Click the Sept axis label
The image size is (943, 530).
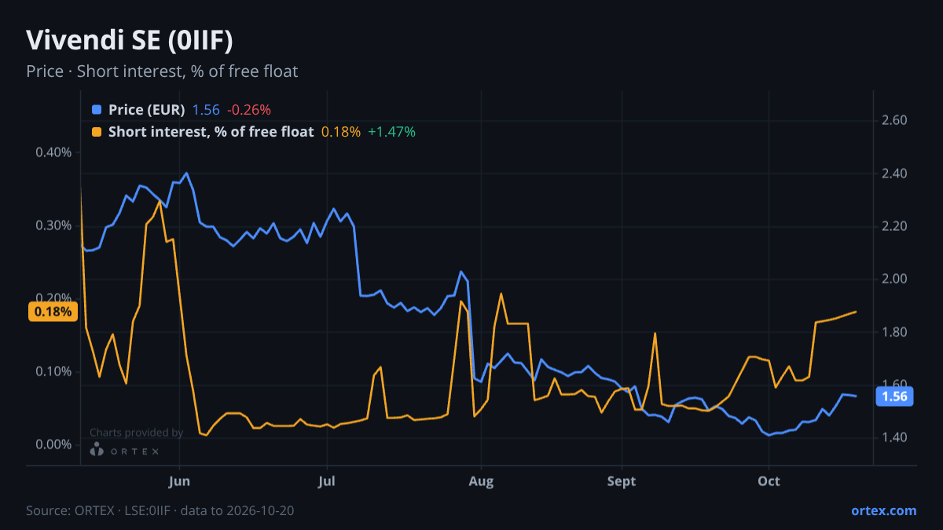pos(622,481)
